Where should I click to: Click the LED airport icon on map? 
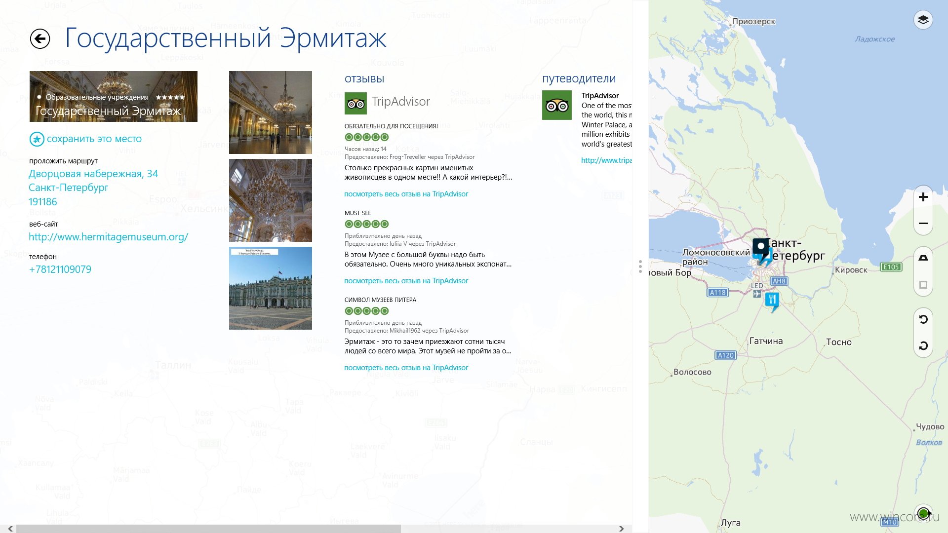pos(757,294)
